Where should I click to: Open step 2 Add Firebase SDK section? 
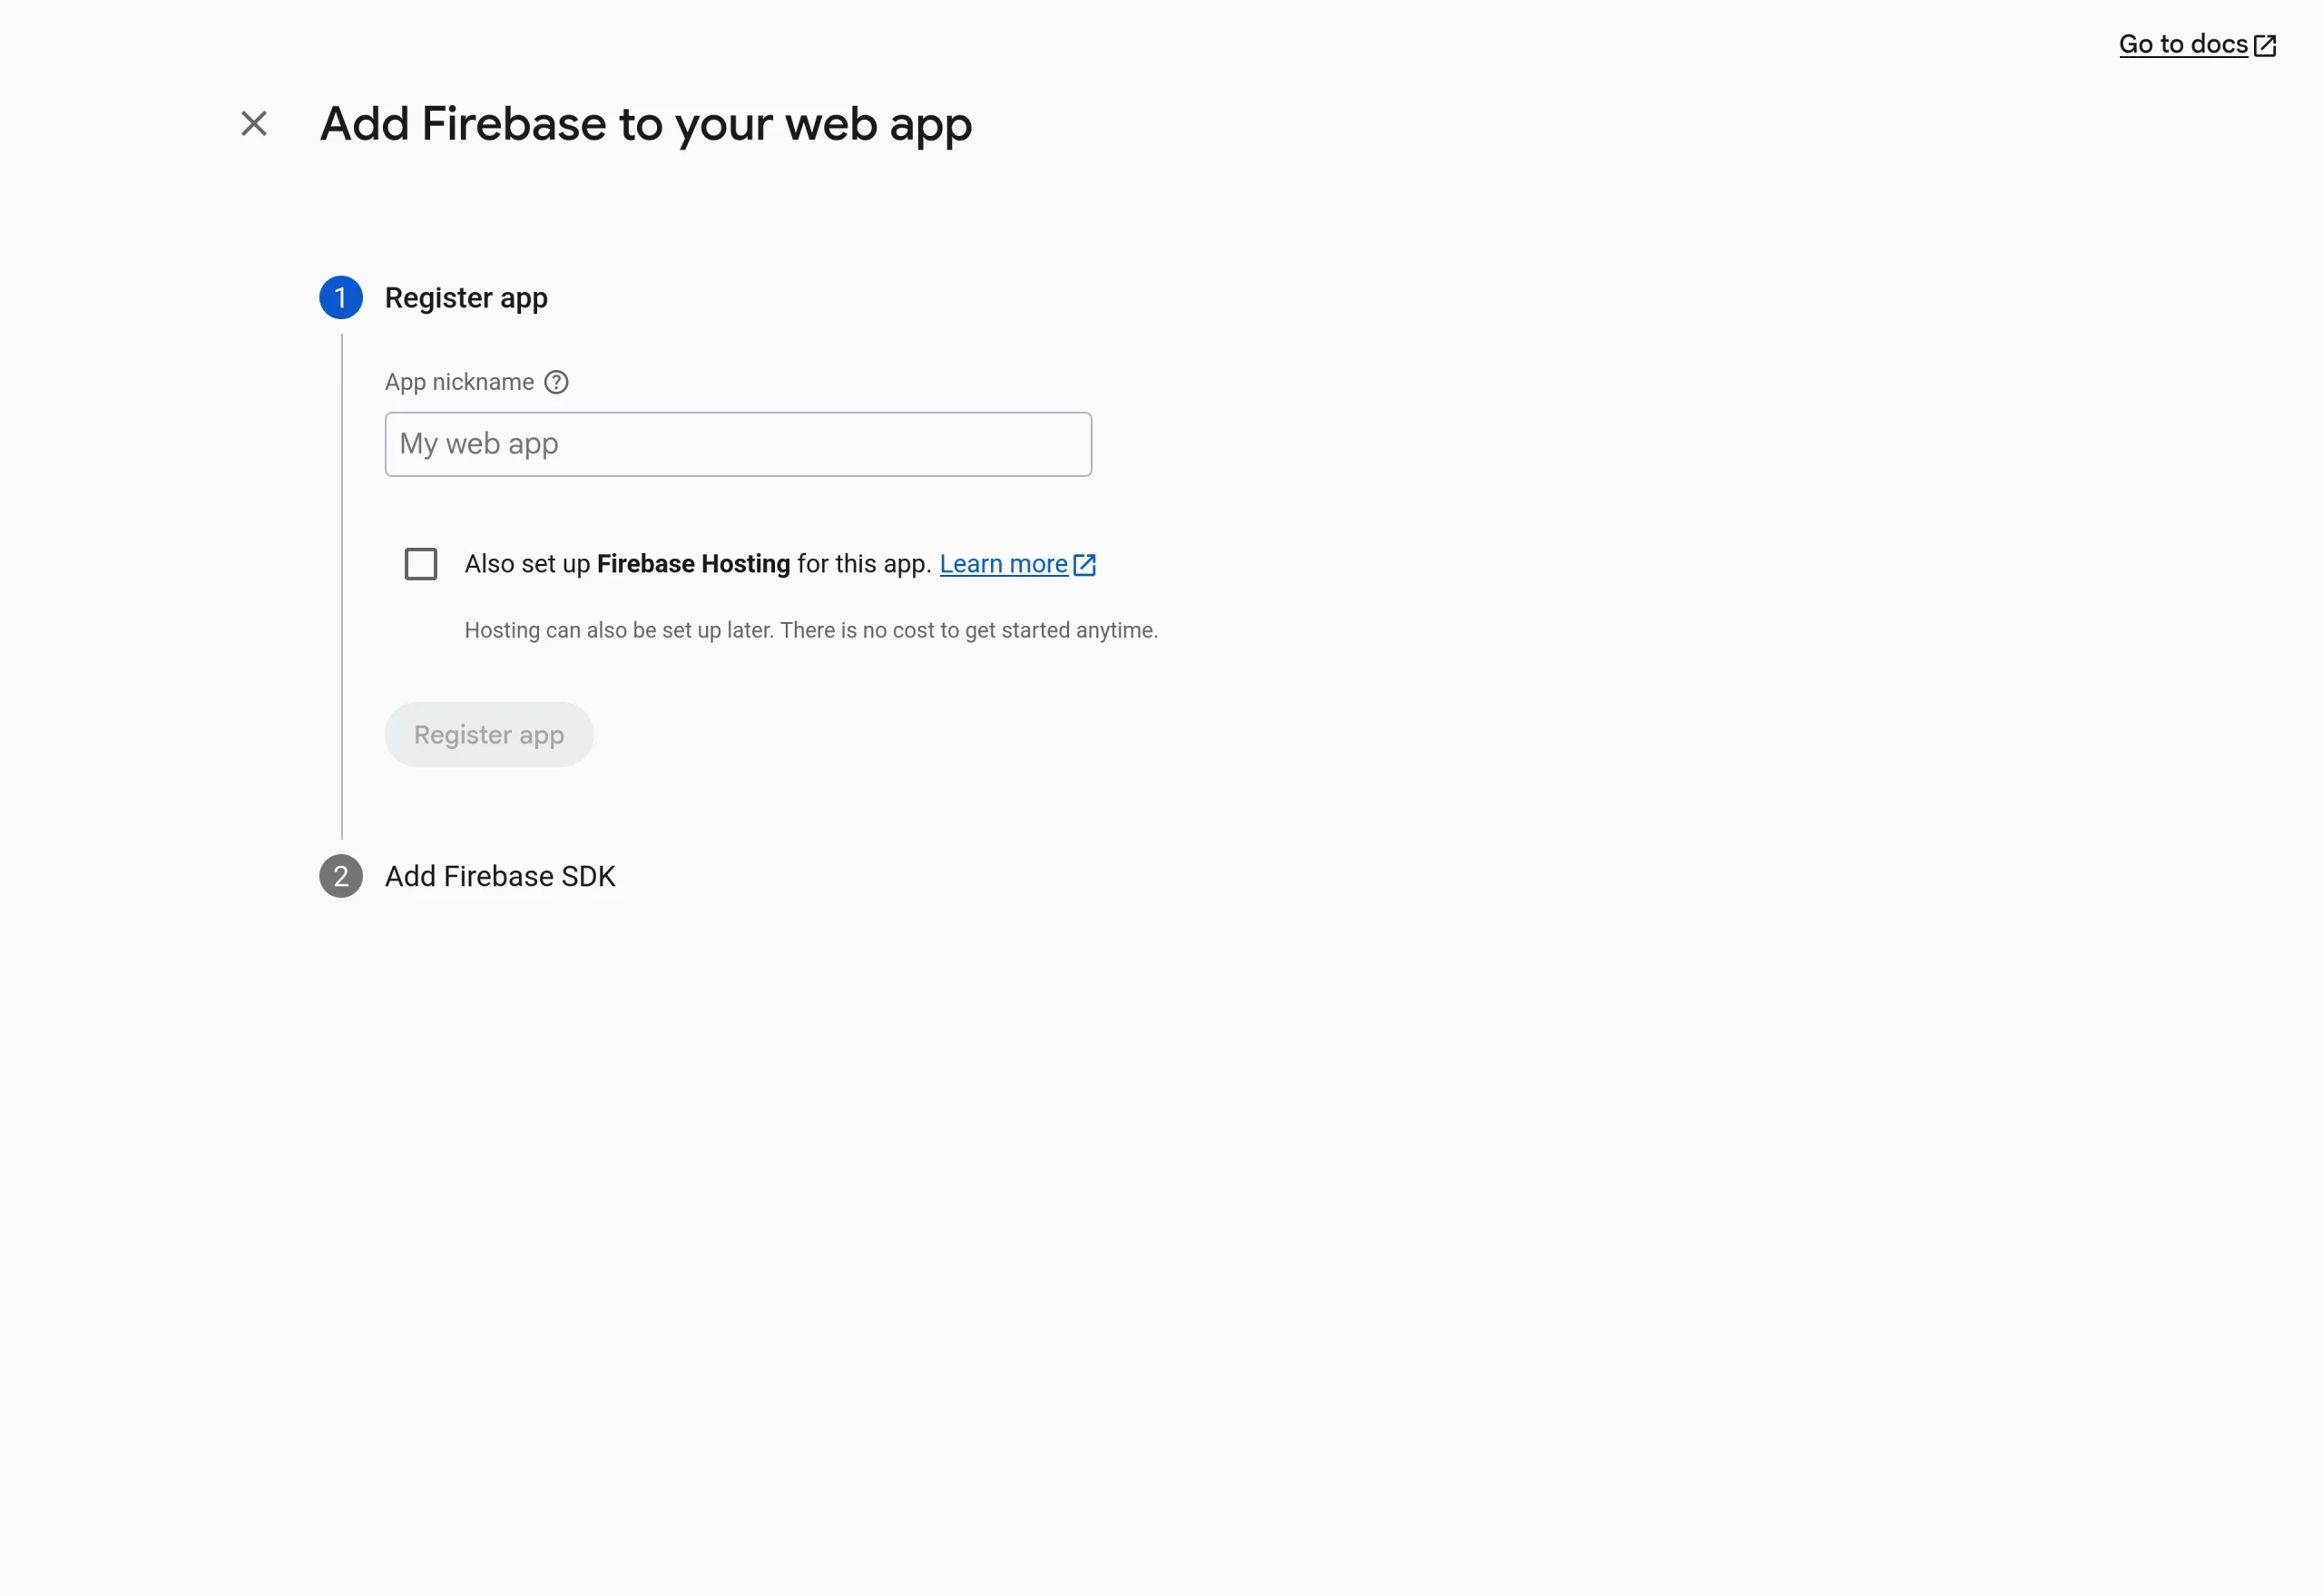point(500,876)
